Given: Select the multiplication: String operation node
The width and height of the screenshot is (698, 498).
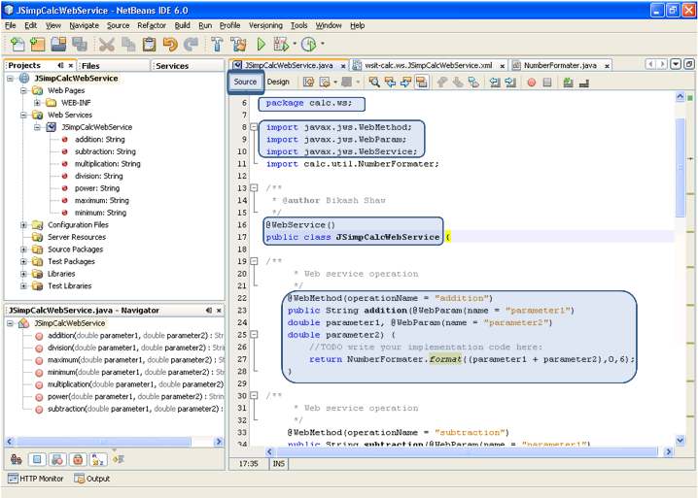Looking at the screenshot, I should coord(107,164).
